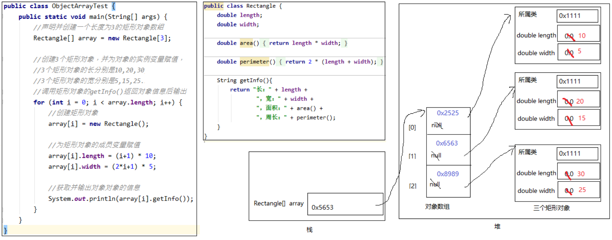Click the return line with "长：" + length
612x240 pixels.
pos(269,90)
